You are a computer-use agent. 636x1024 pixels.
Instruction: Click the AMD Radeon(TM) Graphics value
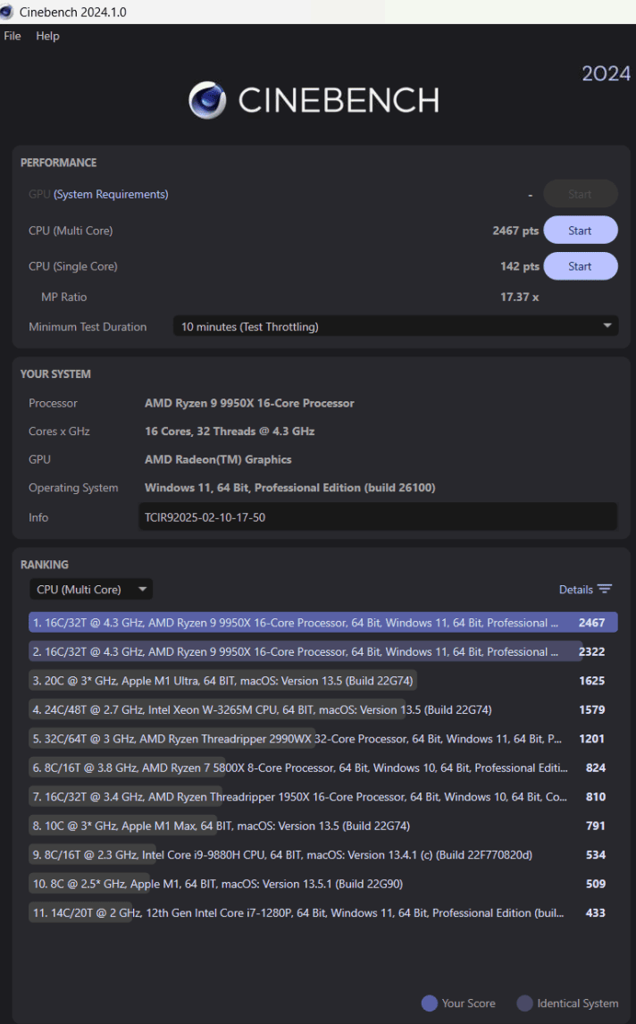click(x=218, y=459)
